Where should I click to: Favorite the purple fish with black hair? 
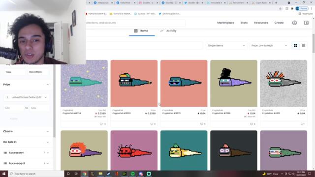[252, 124]
